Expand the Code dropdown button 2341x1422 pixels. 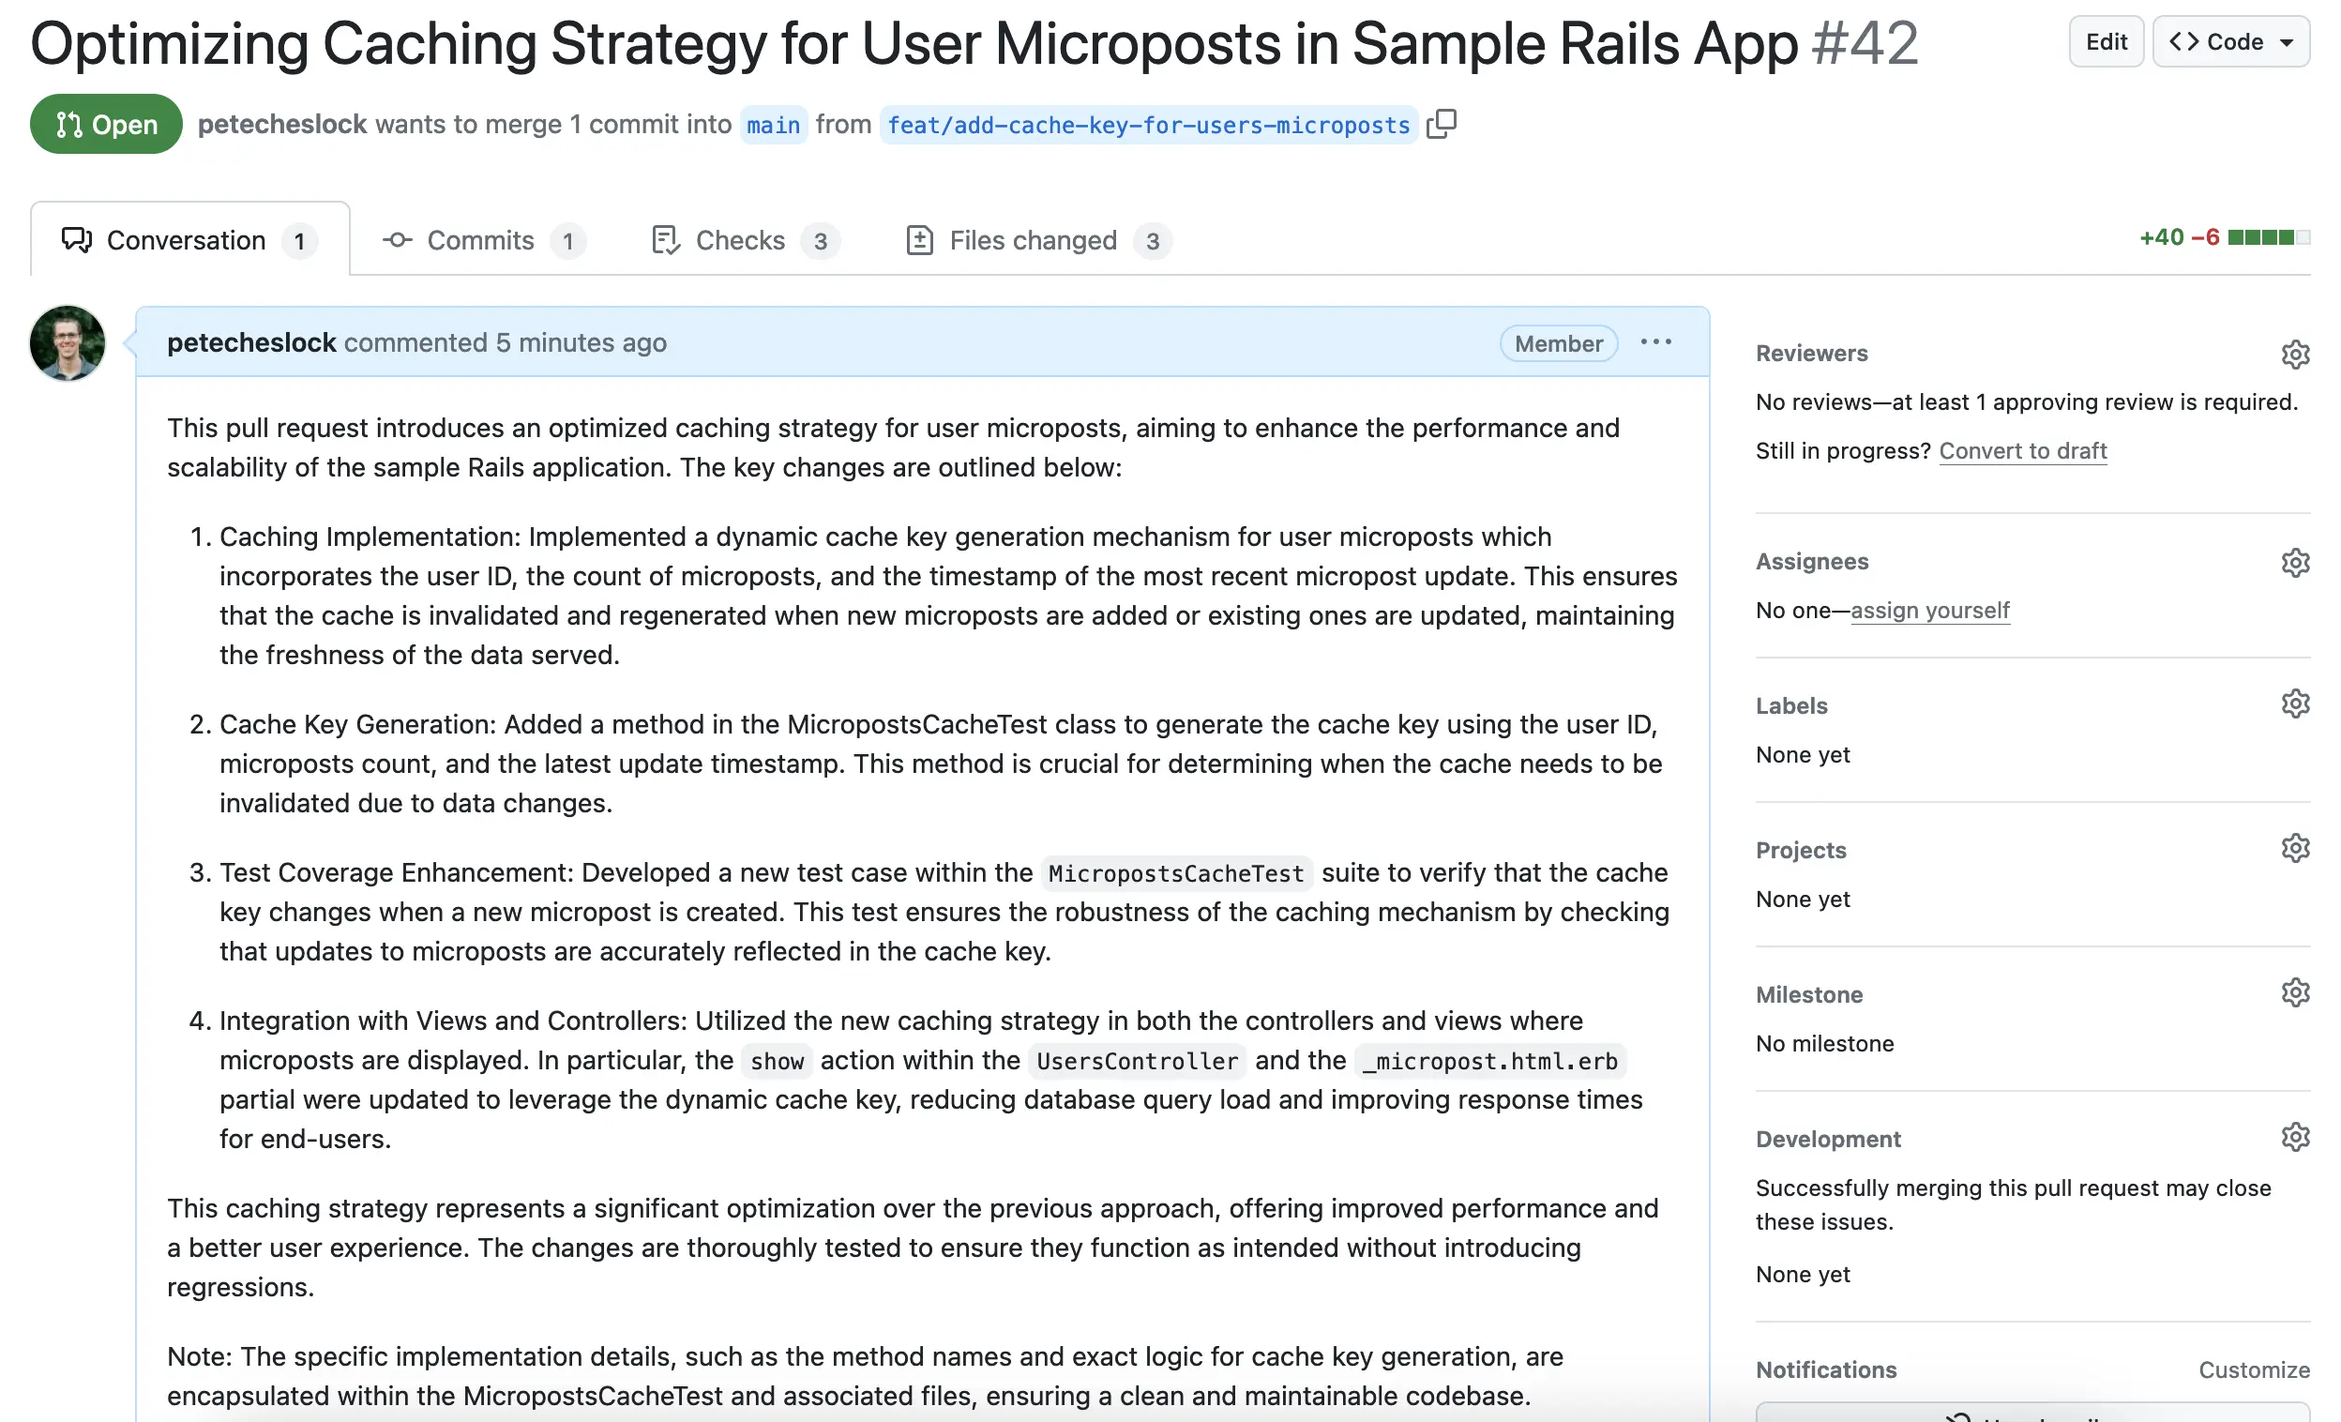coord(2229,42)
